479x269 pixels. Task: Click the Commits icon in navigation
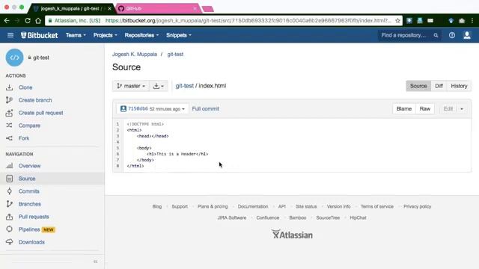coord(10,191)
